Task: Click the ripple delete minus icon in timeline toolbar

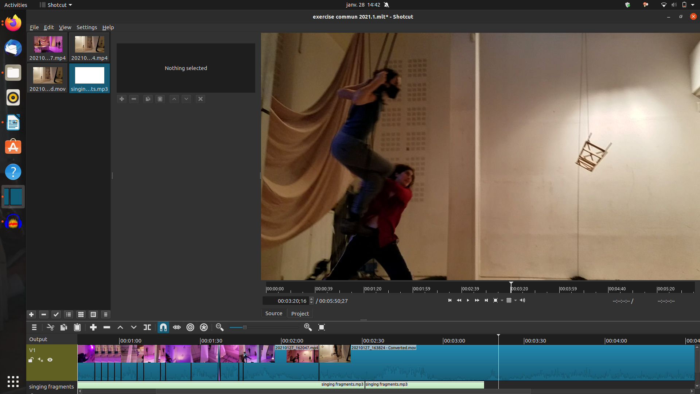Action: [107, 327]
